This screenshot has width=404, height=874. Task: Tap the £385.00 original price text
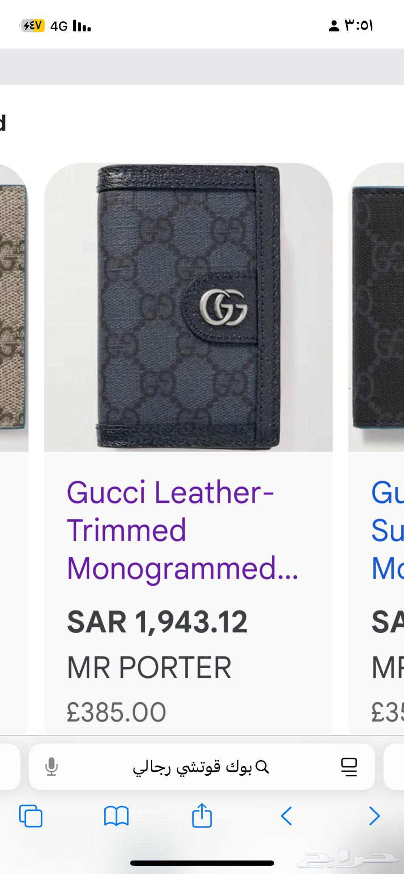116,712
